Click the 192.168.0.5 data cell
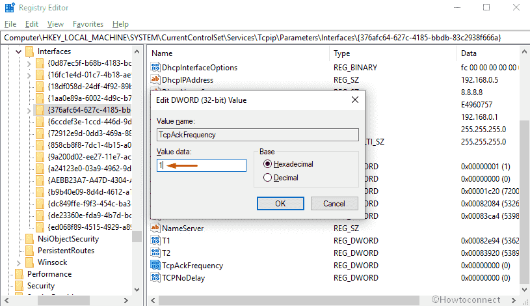The height and width of the screenshot is (306, 530). pos(479,80)
